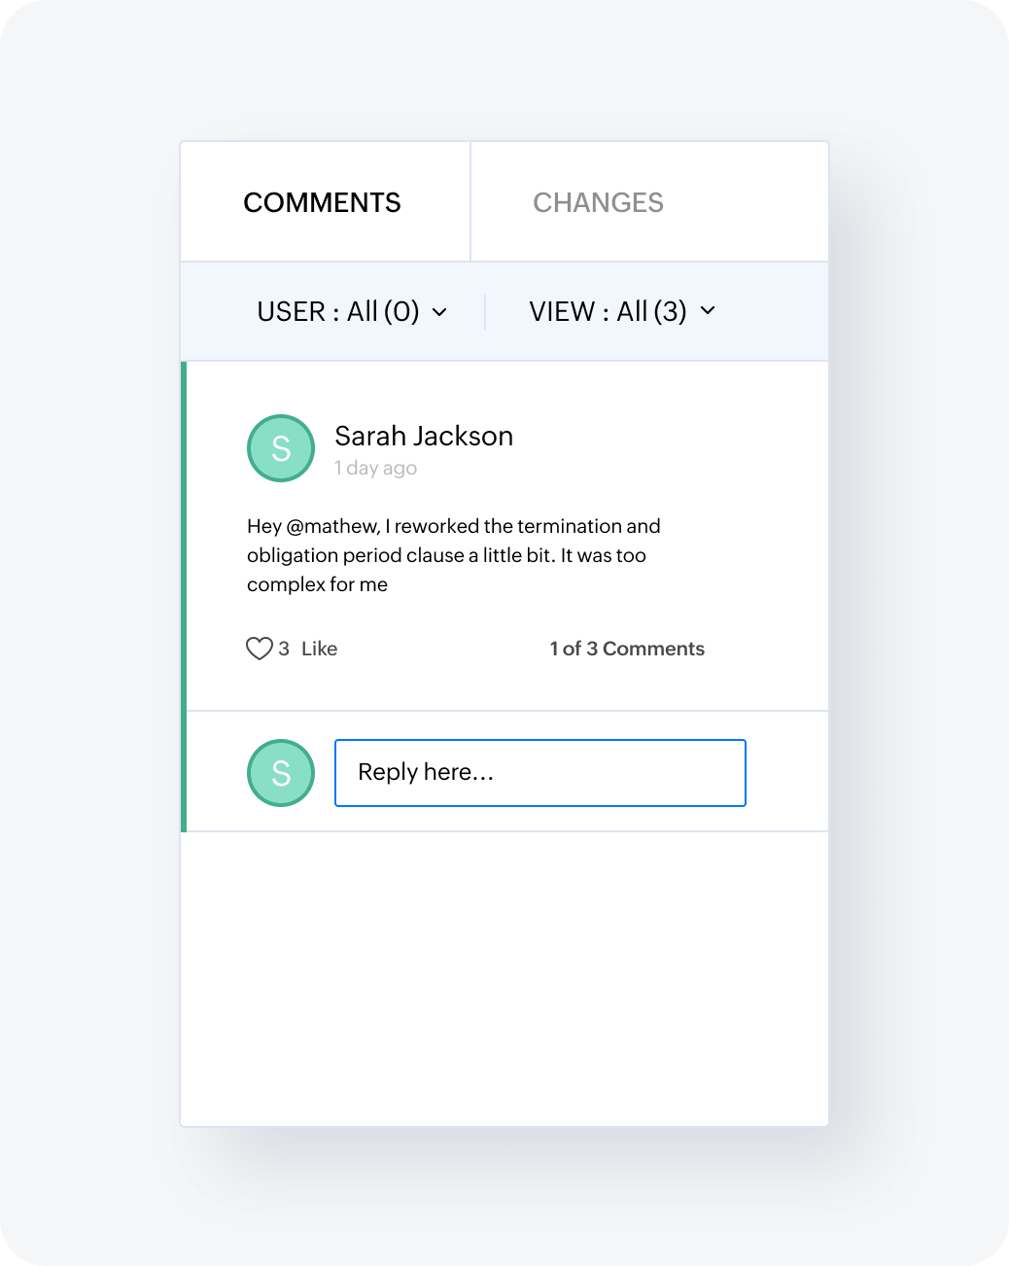1009x1266 pixels.
Task: Click the divider between USER and VIEW filters
Action: (x=484, y=312)
